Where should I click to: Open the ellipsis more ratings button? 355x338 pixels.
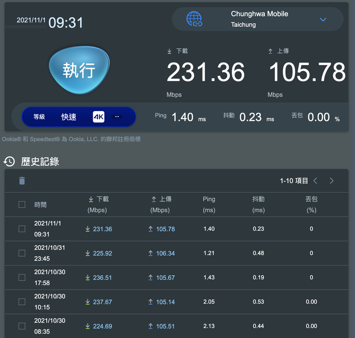point(117,116)
